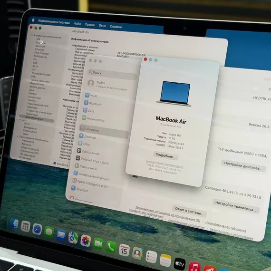Open the Apple menu
The image size is (271, 271).
(x=33, y=20)
